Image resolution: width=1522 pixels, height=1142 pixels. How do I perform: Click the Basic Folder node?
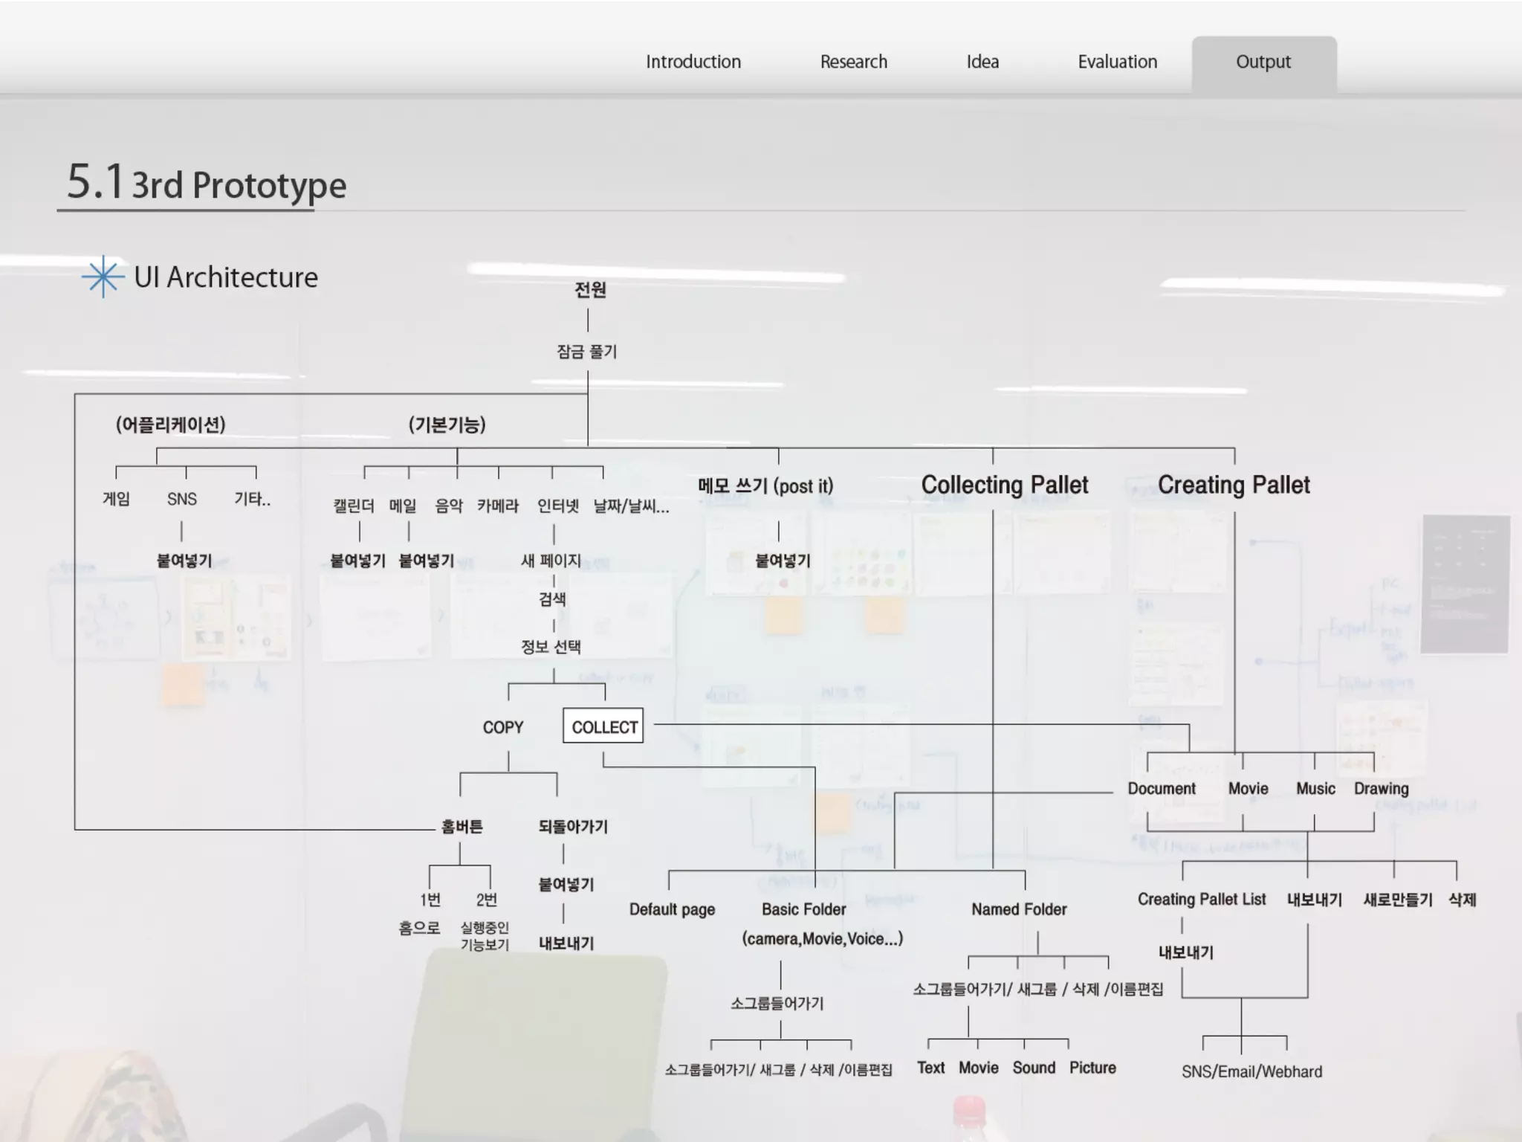[803, 909]
